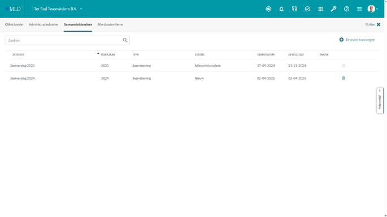Image resolution: width=387 pixels, height=217 pixels.
Task: Sort by the Dossier column header
Action: [19, 55]
